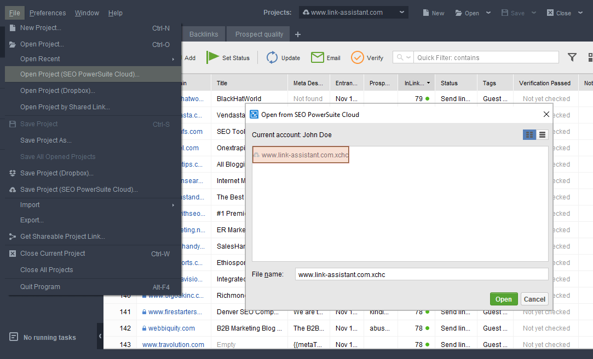
Task: Choose Save Project As menu item
Action: [93, 140]
